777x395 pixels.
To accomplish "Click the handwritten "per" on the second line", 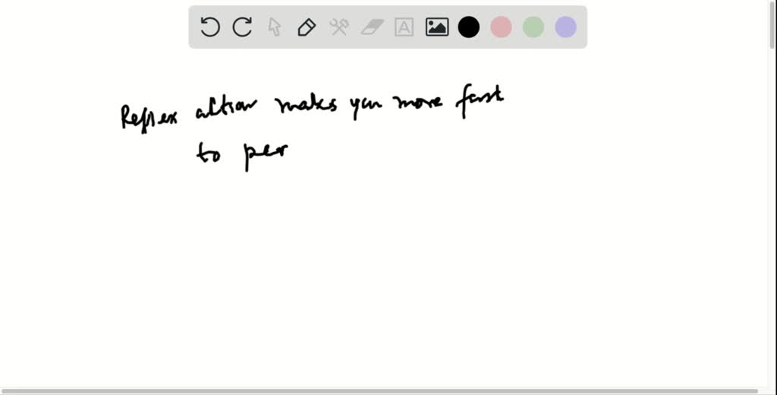I will [x=266, y=154].
